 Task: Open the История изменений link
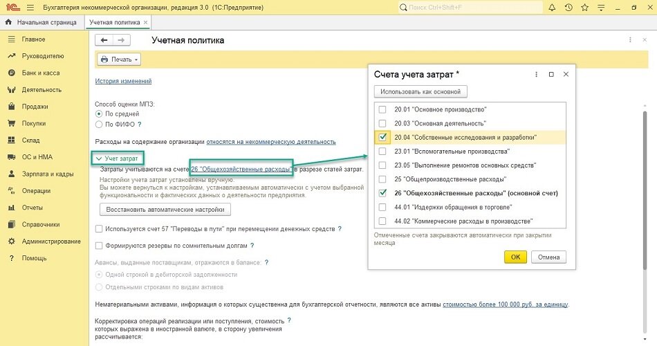pos(123,81)
